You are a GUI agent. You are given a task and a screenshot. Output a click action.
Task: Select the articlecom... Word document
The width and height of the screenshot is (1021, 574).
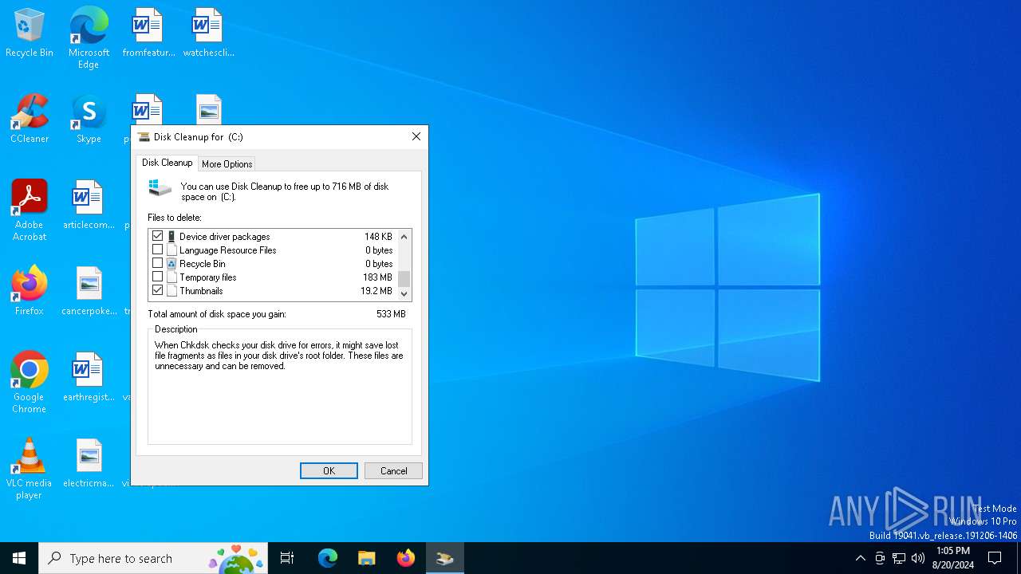coord(89,206)
